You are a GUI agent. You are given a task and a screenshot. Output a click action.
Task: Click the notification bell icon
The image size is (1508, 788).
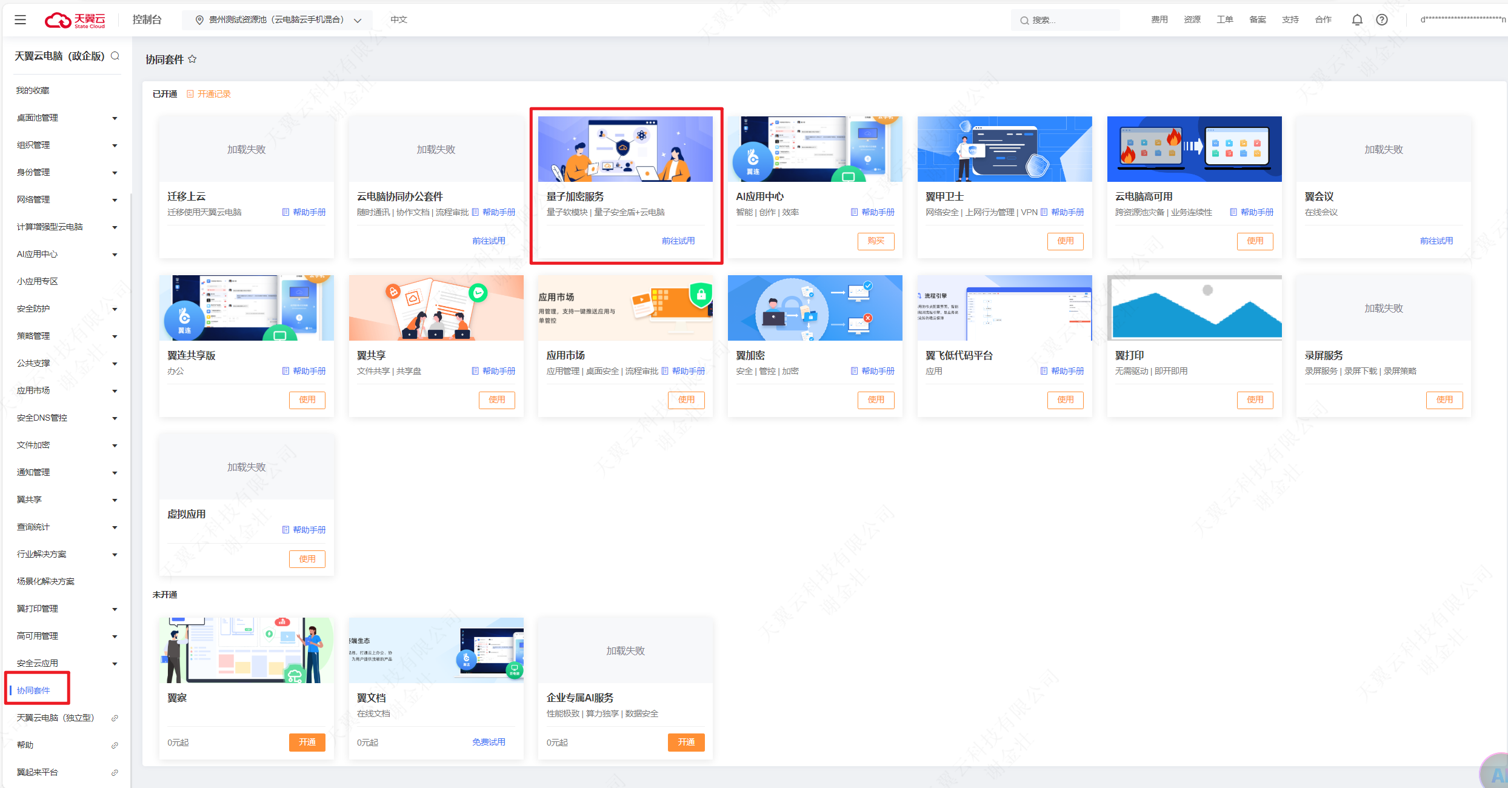[1357, 20]
